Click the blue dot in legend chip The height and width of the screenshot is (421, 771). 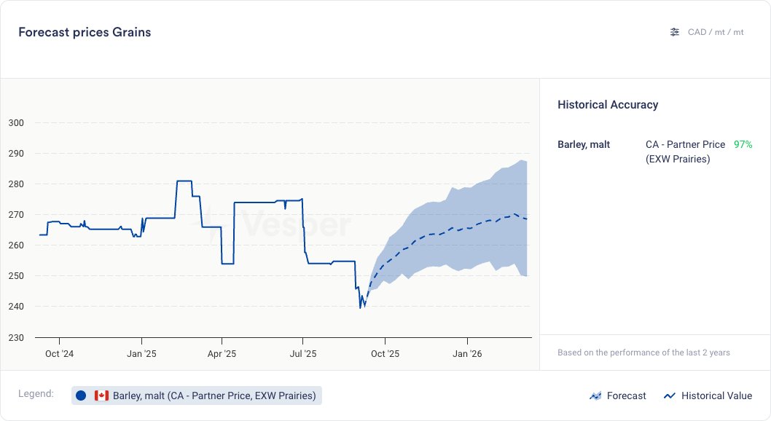tap(81, 396)
